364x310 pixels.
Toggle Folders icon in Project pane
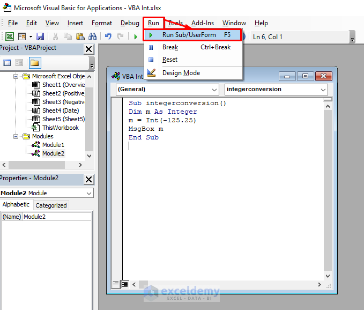coord(35,63)
